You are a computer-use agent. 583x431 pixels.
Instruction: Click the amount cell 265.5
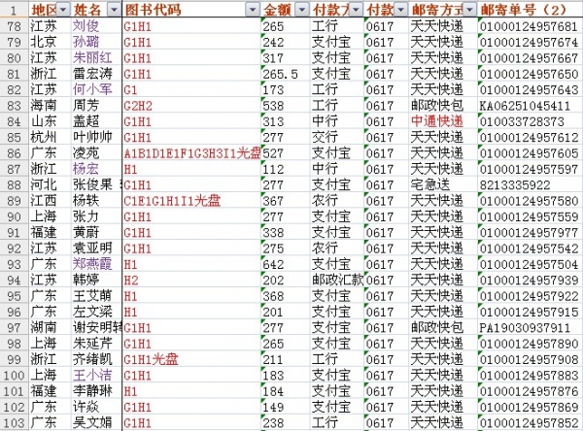coord(280,74)
